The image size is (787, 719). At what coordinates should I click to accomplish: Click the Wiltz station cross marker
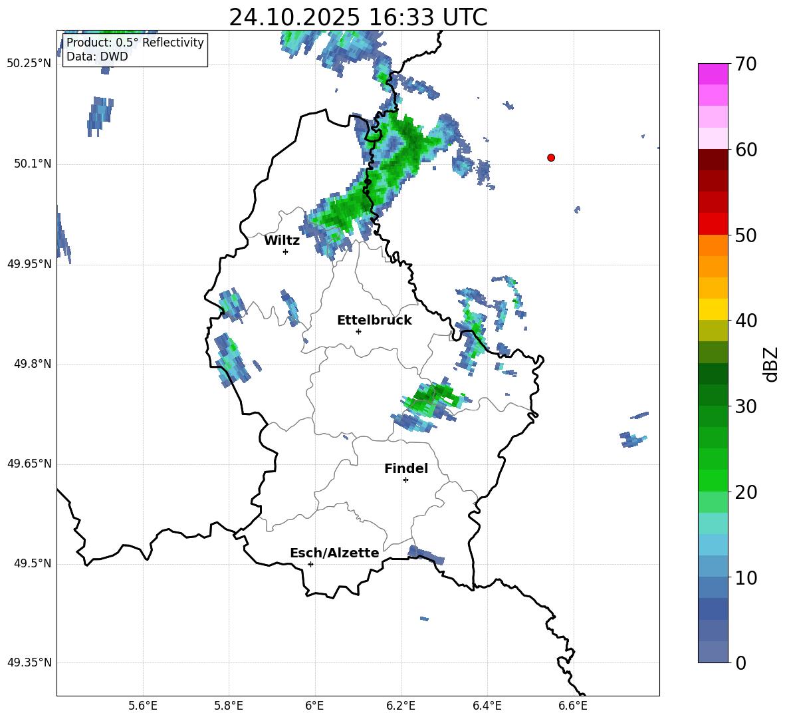285,251
